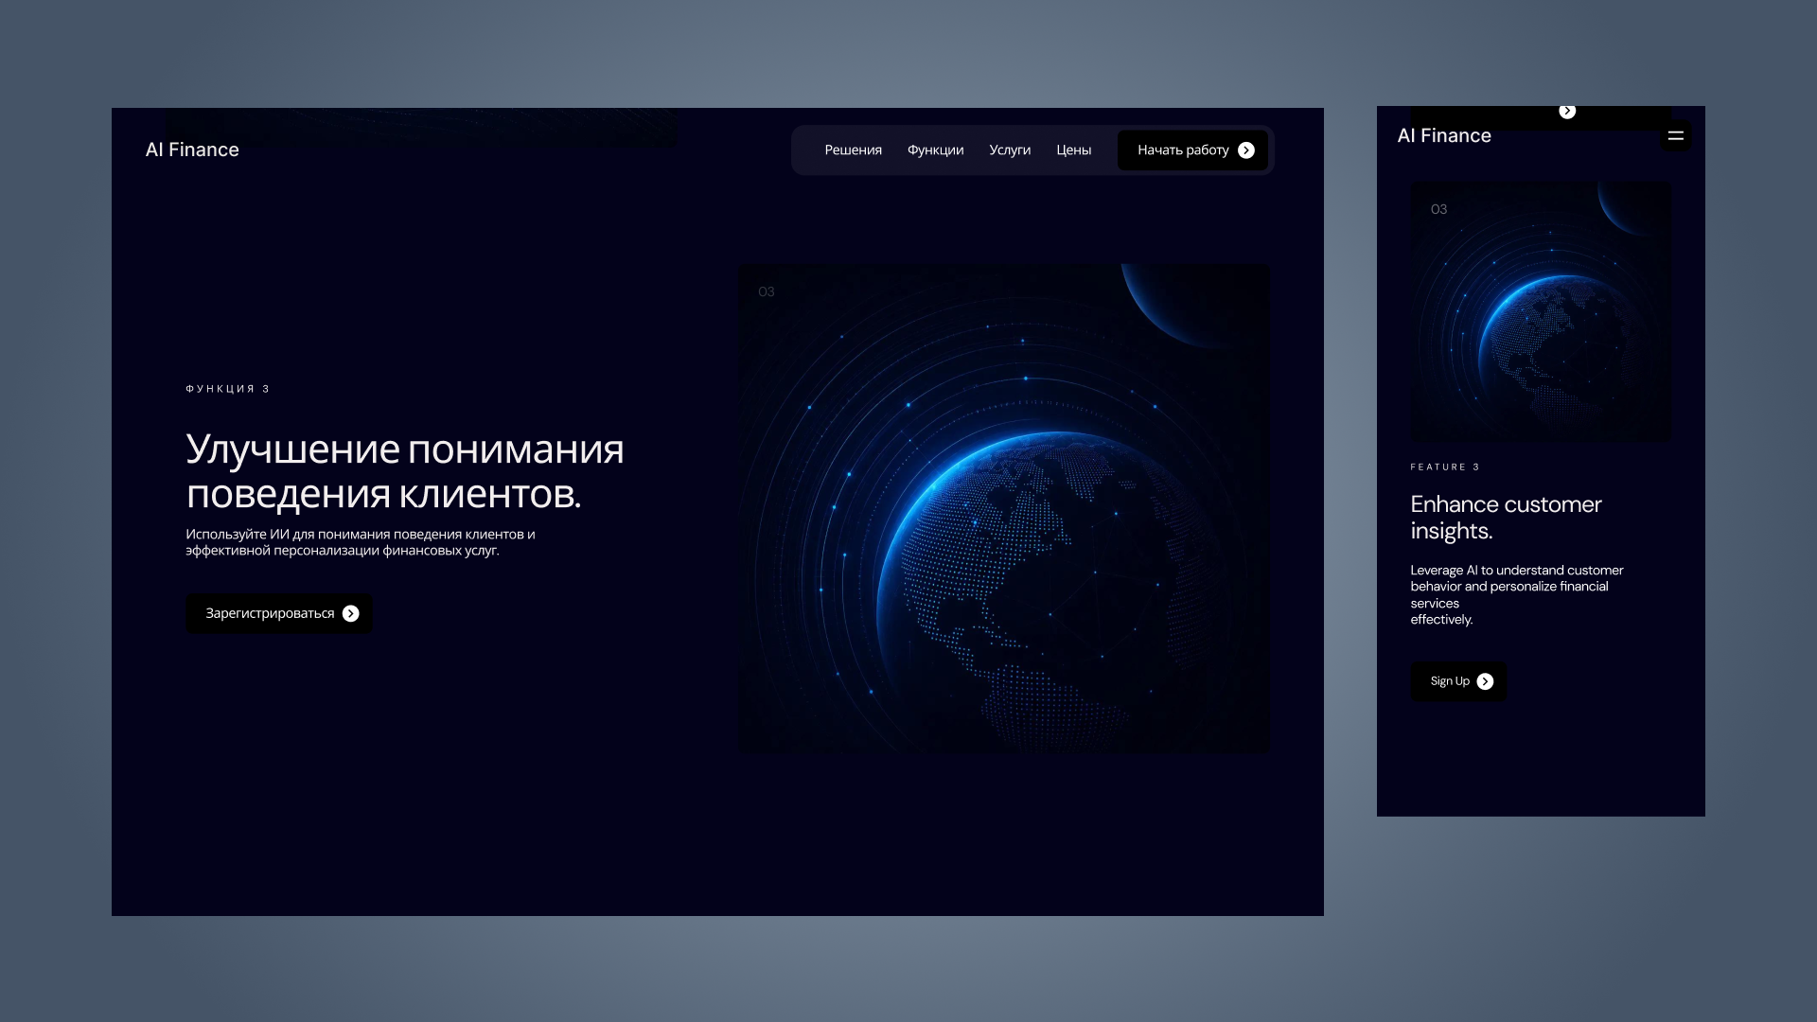Click the arrow icon in Зарегистрироваться button
Viewport: 1817px width, 1022px height.
point(351,614)
